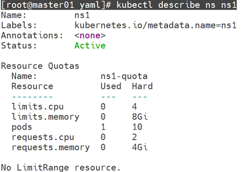
Task: Select the kubernetes.io/metadata.name=ns1 label text
Action: click(x=156, y=25)
